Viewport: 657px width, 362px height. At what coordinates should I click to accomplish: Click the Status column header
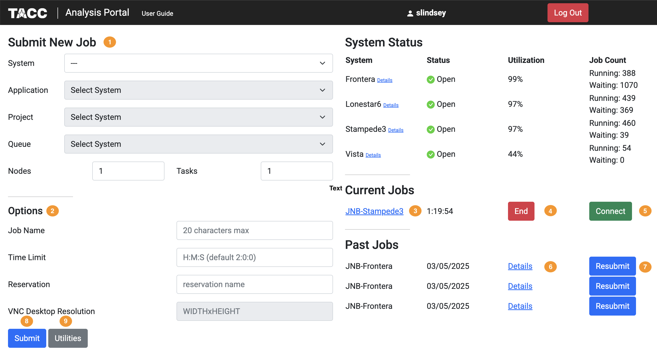(x=438, y=60)
